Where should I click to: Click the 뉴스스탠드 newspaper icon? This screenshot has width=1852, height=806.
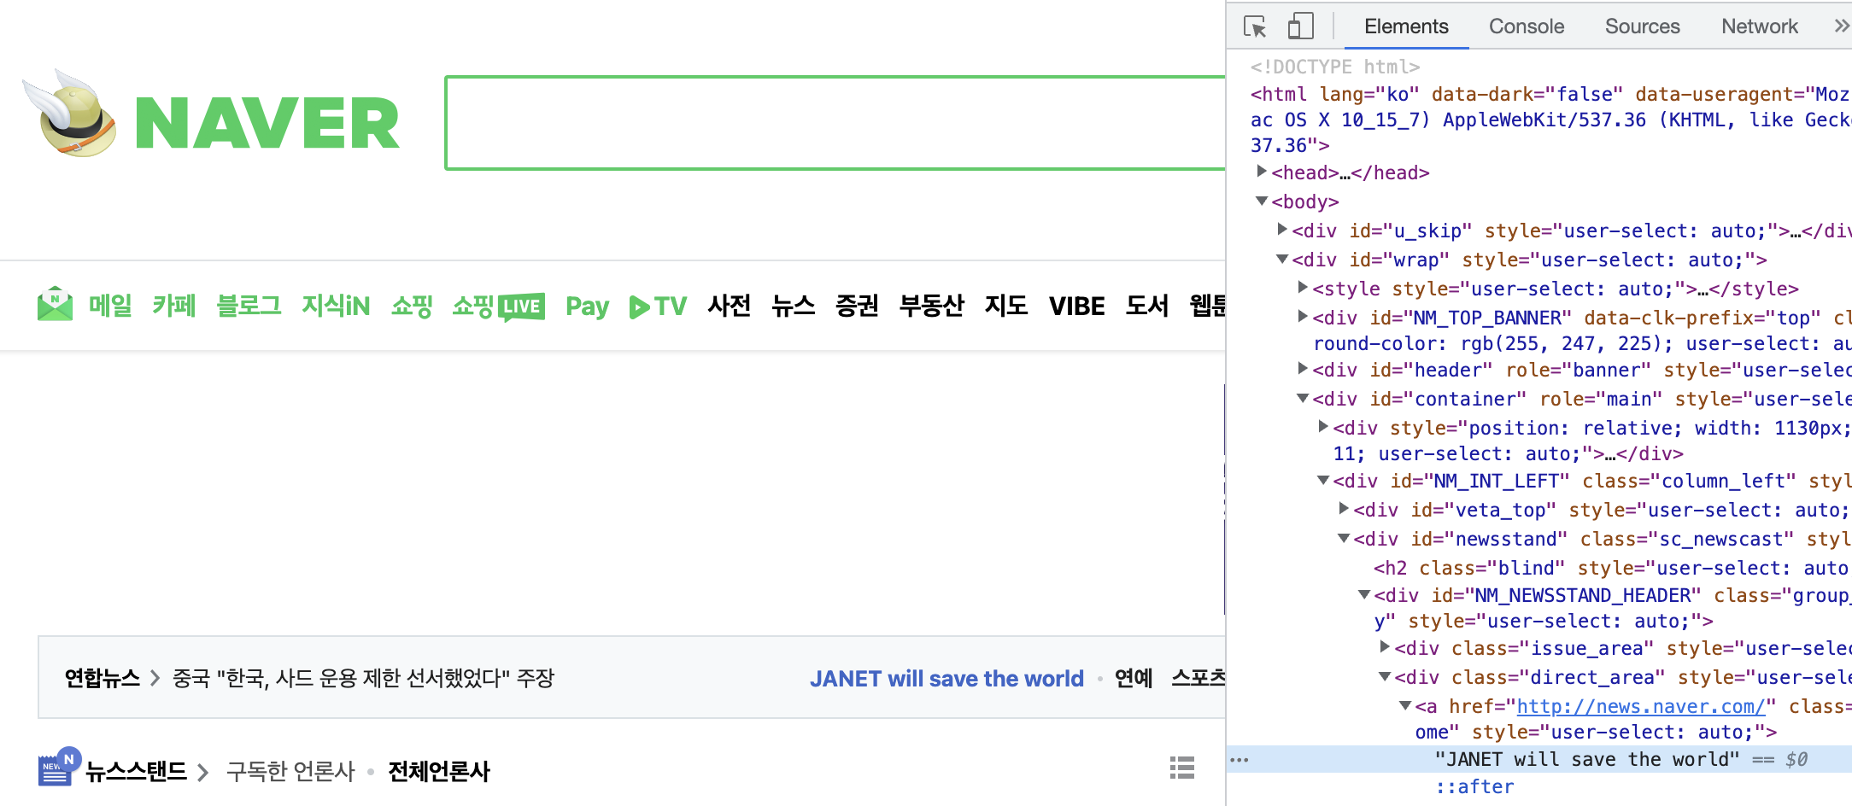pyautogui.click(x=58, y=768)
